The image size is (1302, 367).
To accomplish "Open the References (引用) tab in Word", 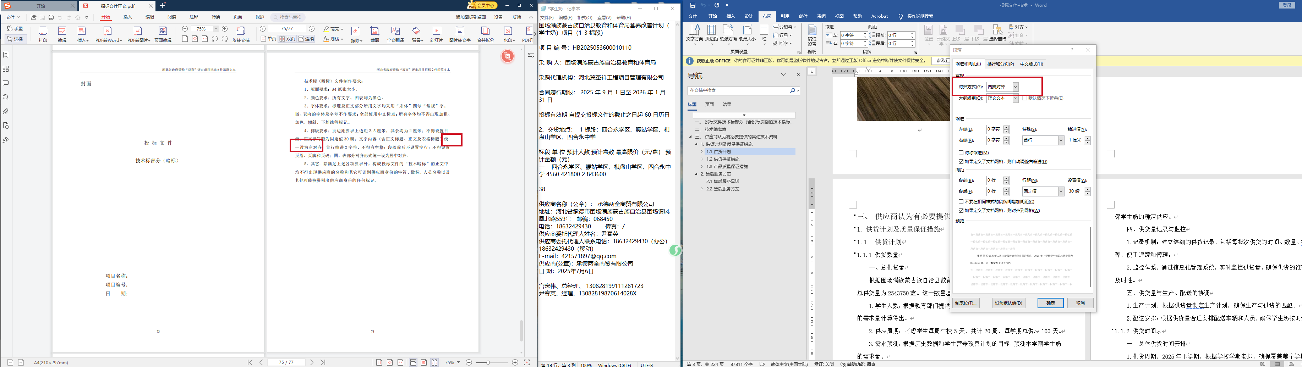I will [784, 16].
